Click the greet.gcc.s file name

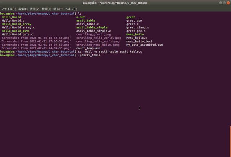click(x=136, y=31)
